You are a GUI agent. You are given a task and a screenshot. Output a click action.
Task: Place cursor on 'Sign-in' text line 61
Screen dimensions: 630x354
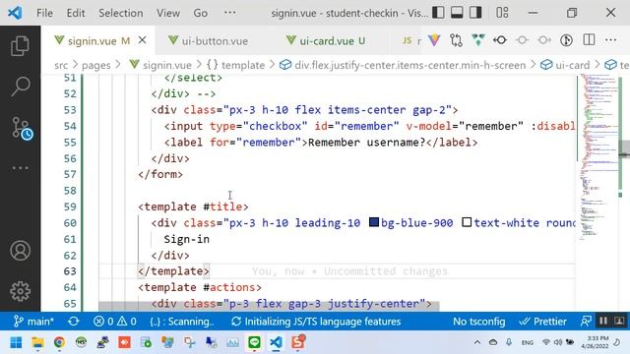(186, 239)
